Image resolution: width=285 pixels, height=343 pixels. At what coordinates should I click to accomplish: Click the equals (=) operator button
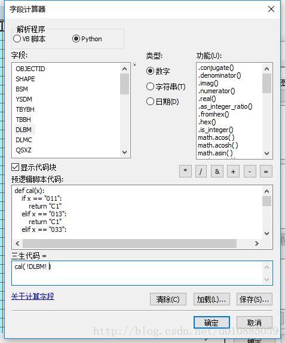tap(266, 171)
